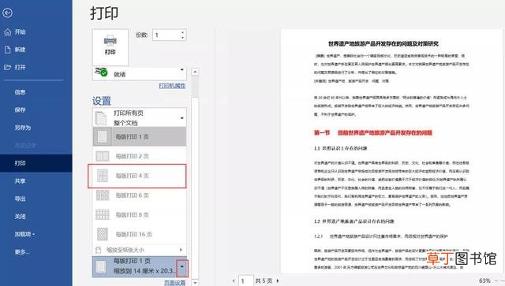
Task: Click the 16 pages per sheet icon
Action: coord(103,234)
